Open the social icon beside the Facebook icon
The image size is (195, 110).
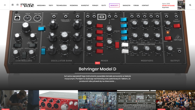(17, 5)
